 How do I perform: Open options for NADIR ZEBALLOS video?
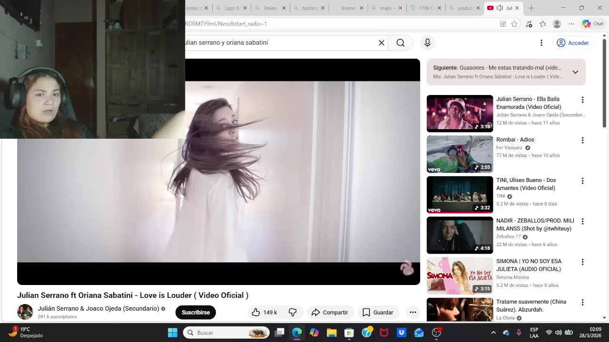[582, 221]
